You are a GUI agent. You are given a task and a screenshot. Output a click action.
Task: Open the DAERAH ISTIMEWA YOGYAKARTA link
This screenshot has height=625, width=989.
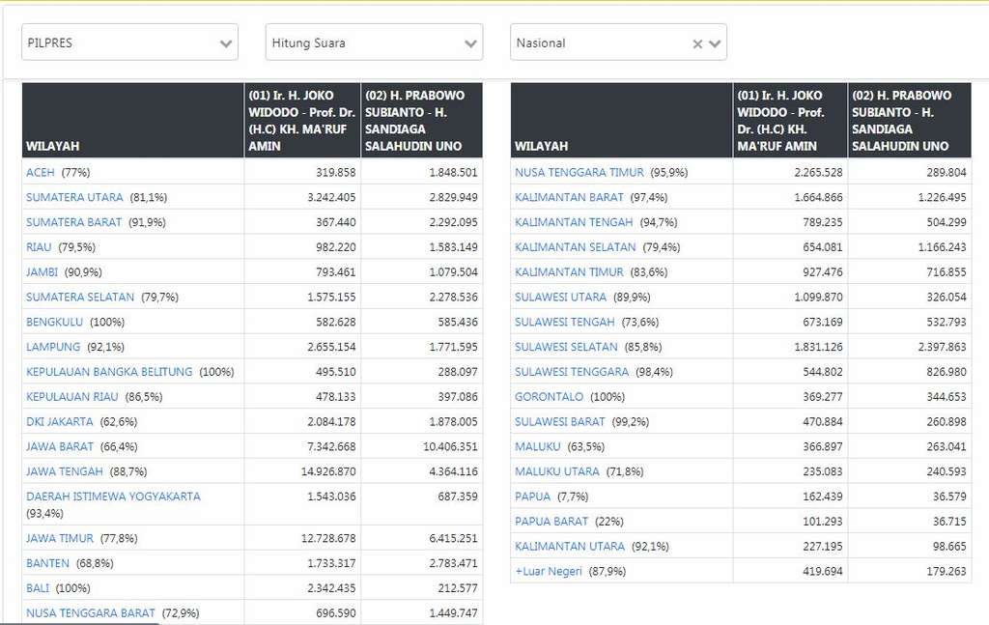coord(113,497)
